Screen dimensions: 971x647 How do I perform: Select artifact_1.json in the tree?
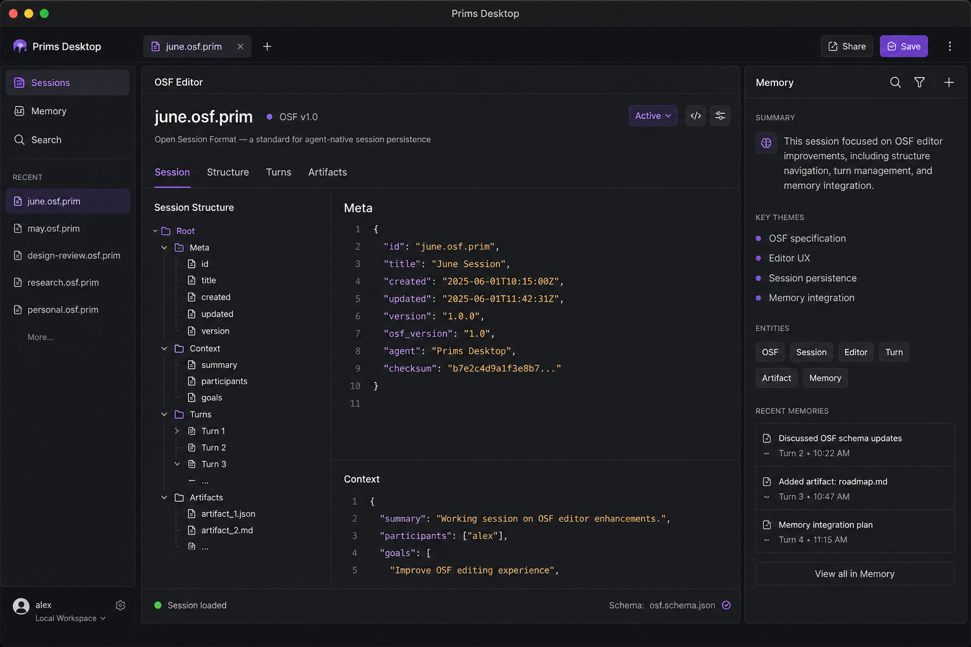[x=221, y=514]
